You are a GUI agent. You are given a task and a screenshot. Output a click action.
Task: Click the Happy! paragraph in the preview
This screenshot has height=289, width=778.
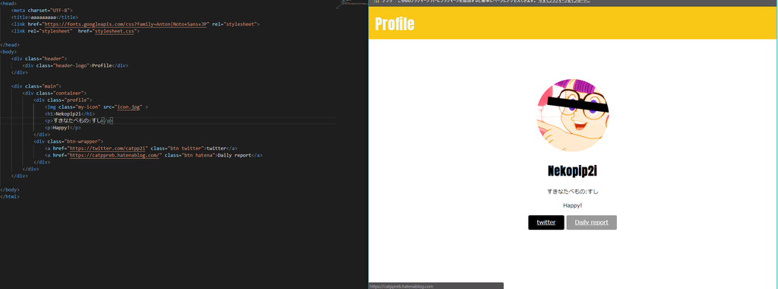[x=573, y=205]
